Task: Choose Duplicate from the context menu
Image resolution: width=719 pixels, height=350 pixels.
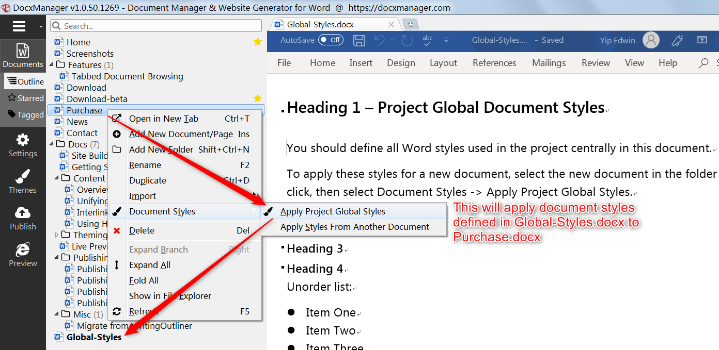Action: [x=185, y=180]
